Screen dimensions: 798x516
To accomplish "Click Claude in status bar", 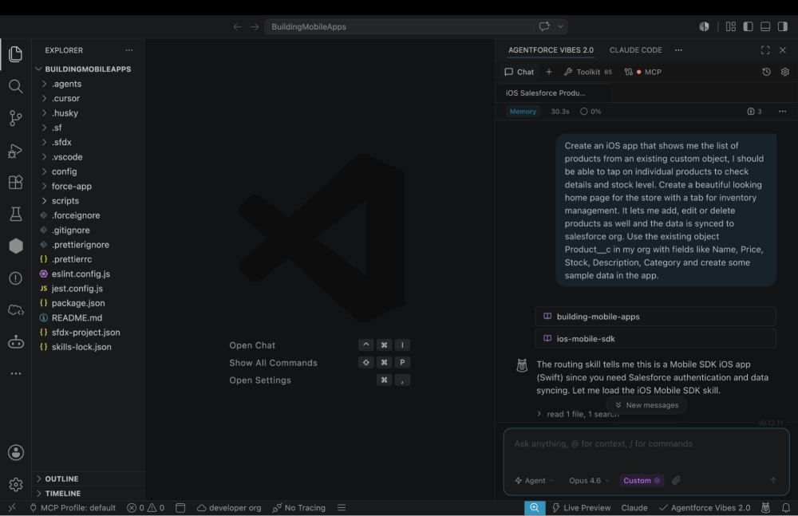I will tap(634, 507).
